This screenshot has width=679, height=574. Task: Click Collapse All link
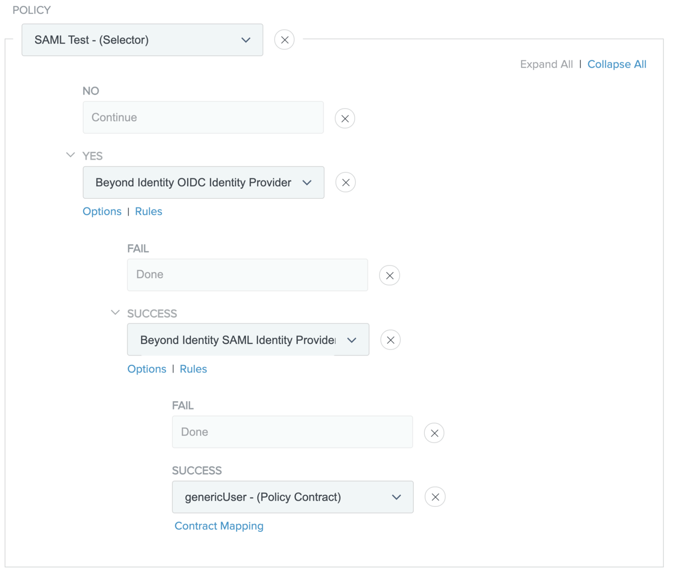point(617,65)
